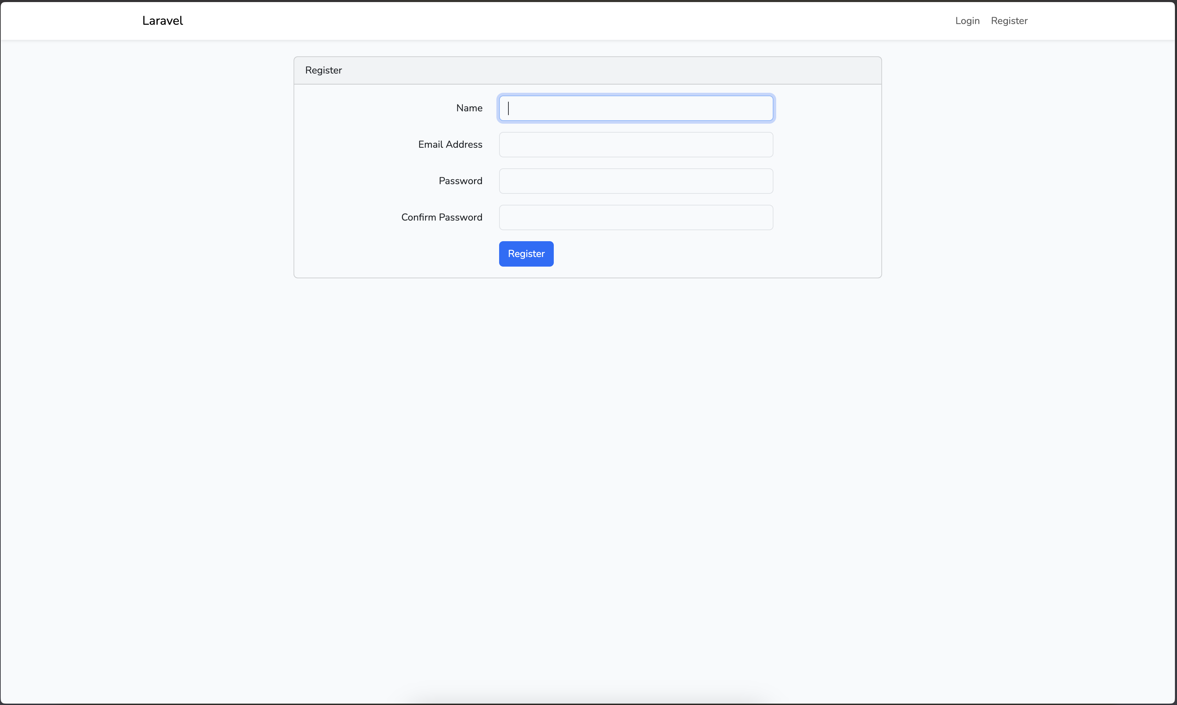Click blank card area right of Register button
1177x705 pixels.
tap(713, 254)
